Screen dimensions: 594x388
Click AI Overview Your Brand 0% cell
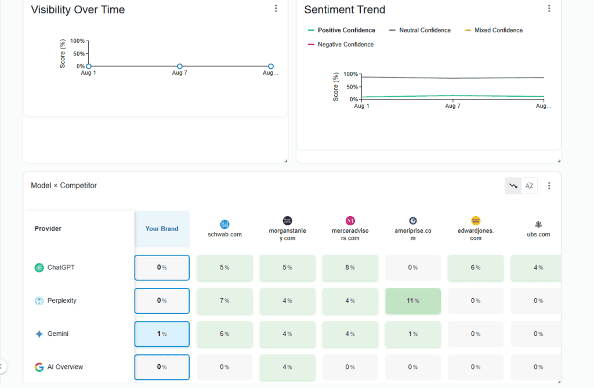pyautogui.click(x=162, y=367)
